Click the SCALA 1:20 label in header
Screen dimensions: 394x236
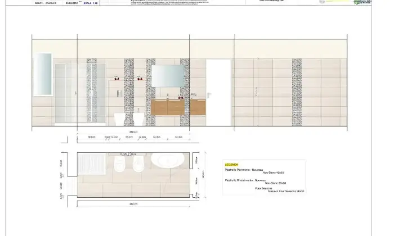coord(91,3)
